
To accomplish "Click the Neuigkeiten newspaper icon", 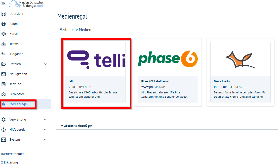I will [4, 74].
